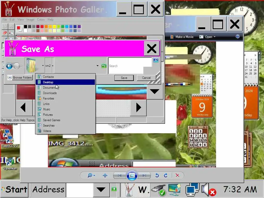The width and height of the screenshot is (264, 198).
Task: Rotate photo counterclockwise
Action: [157, 175]
